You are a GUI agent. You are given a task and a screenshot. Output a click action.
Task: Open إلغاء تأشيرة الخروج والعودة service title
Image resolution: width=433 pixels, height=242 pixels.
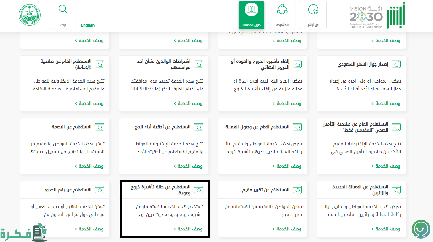pyautogui.click(x=260, y=64)
